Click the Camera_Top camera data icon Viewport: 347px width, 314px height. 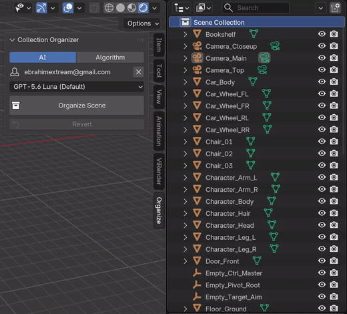(x=262, y=70)
